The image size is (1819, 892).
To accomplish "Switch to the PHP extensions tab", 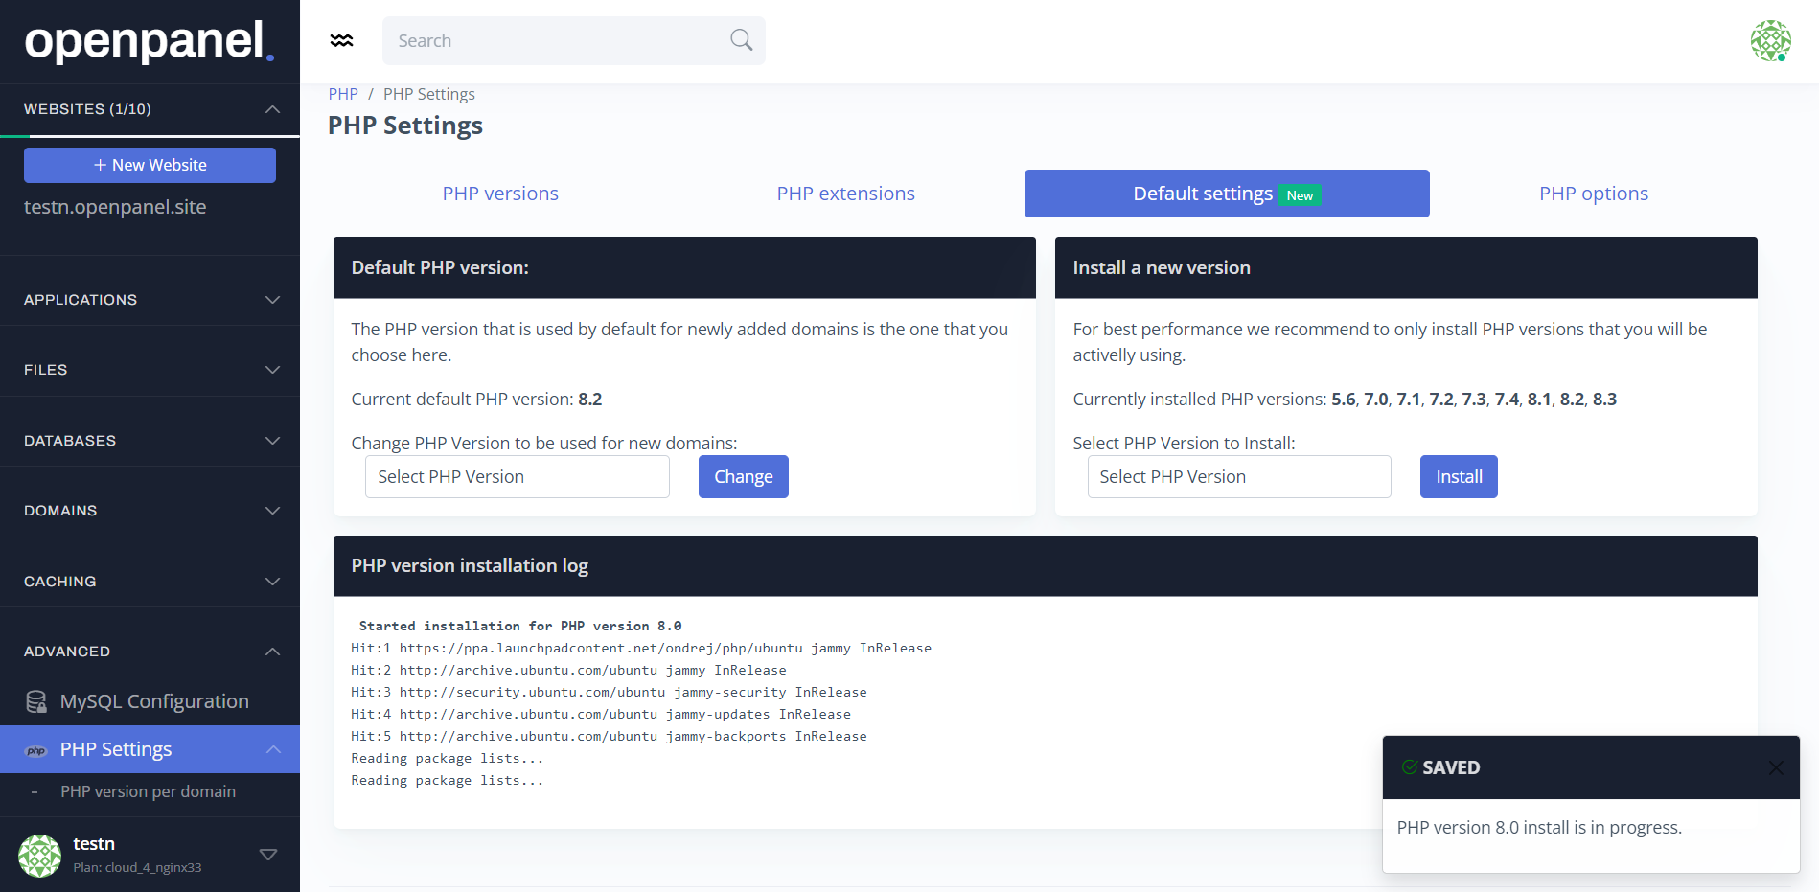I will (845, 194).
